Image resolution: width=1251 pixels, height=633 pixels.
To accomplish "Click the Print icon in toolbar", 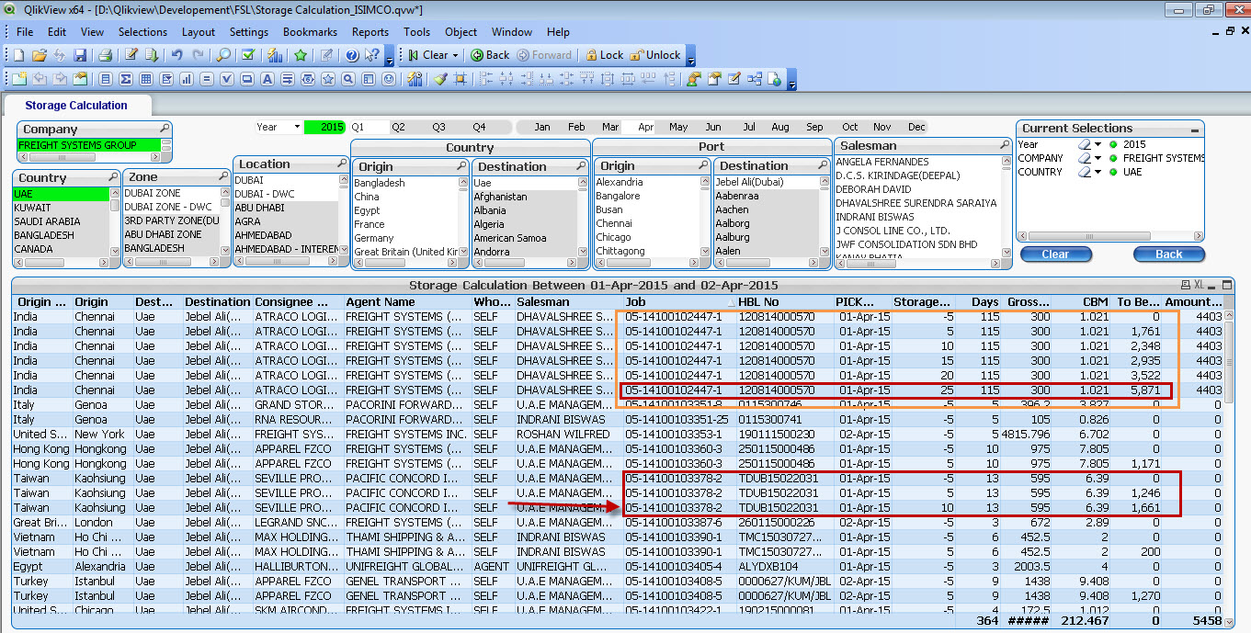I will pyautogui.click(x=105, y=55).
